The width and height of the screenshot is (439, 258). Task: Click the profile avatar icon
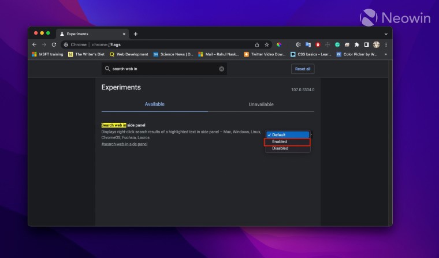coord(377,44)
